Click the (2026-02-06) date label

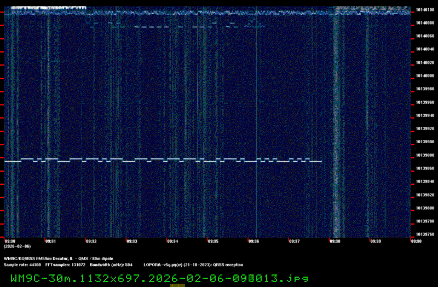coord(16,247)
